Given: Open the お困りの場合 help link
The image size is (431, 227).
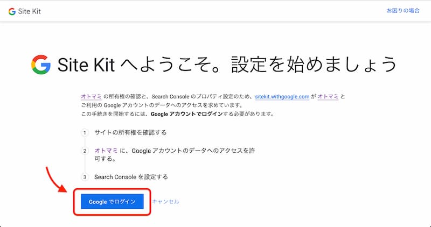Looking at the screenshot, I should coord(403,11).
